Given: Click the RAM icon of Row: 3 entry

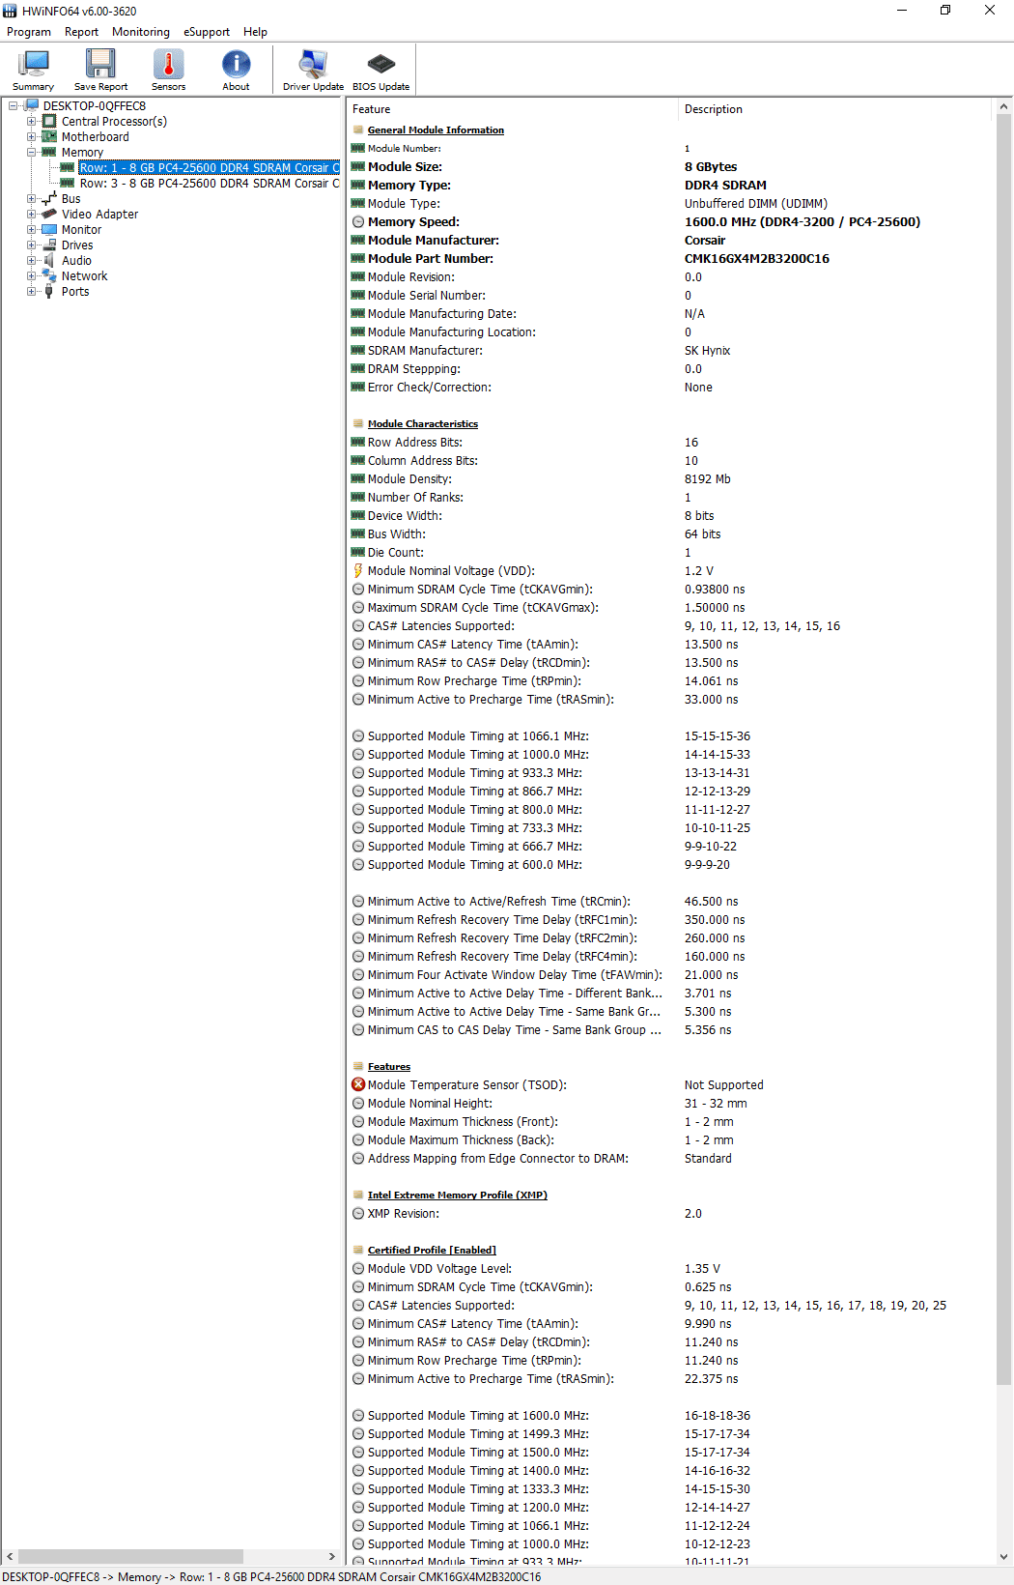Looking at the screenshot, I should [68, 184].
